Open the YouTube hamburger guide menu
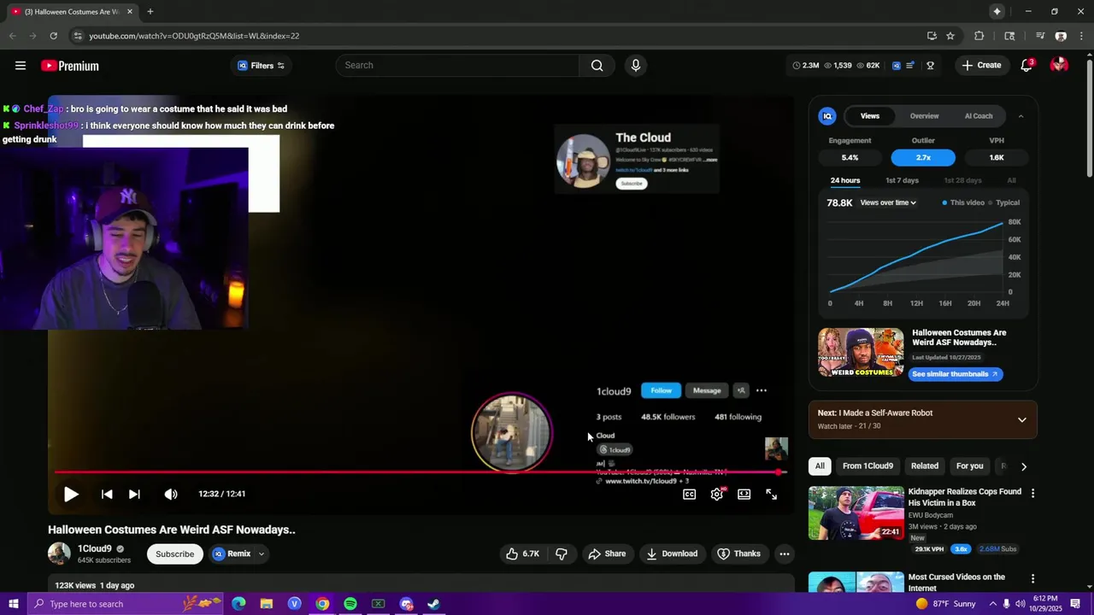 click(20, 66)
